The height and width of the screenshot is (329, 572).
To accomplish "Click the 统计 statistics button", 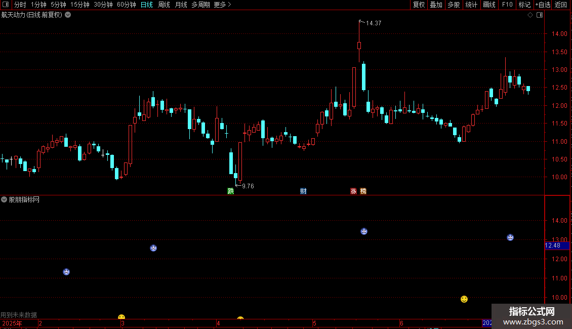I will (471, 5).
